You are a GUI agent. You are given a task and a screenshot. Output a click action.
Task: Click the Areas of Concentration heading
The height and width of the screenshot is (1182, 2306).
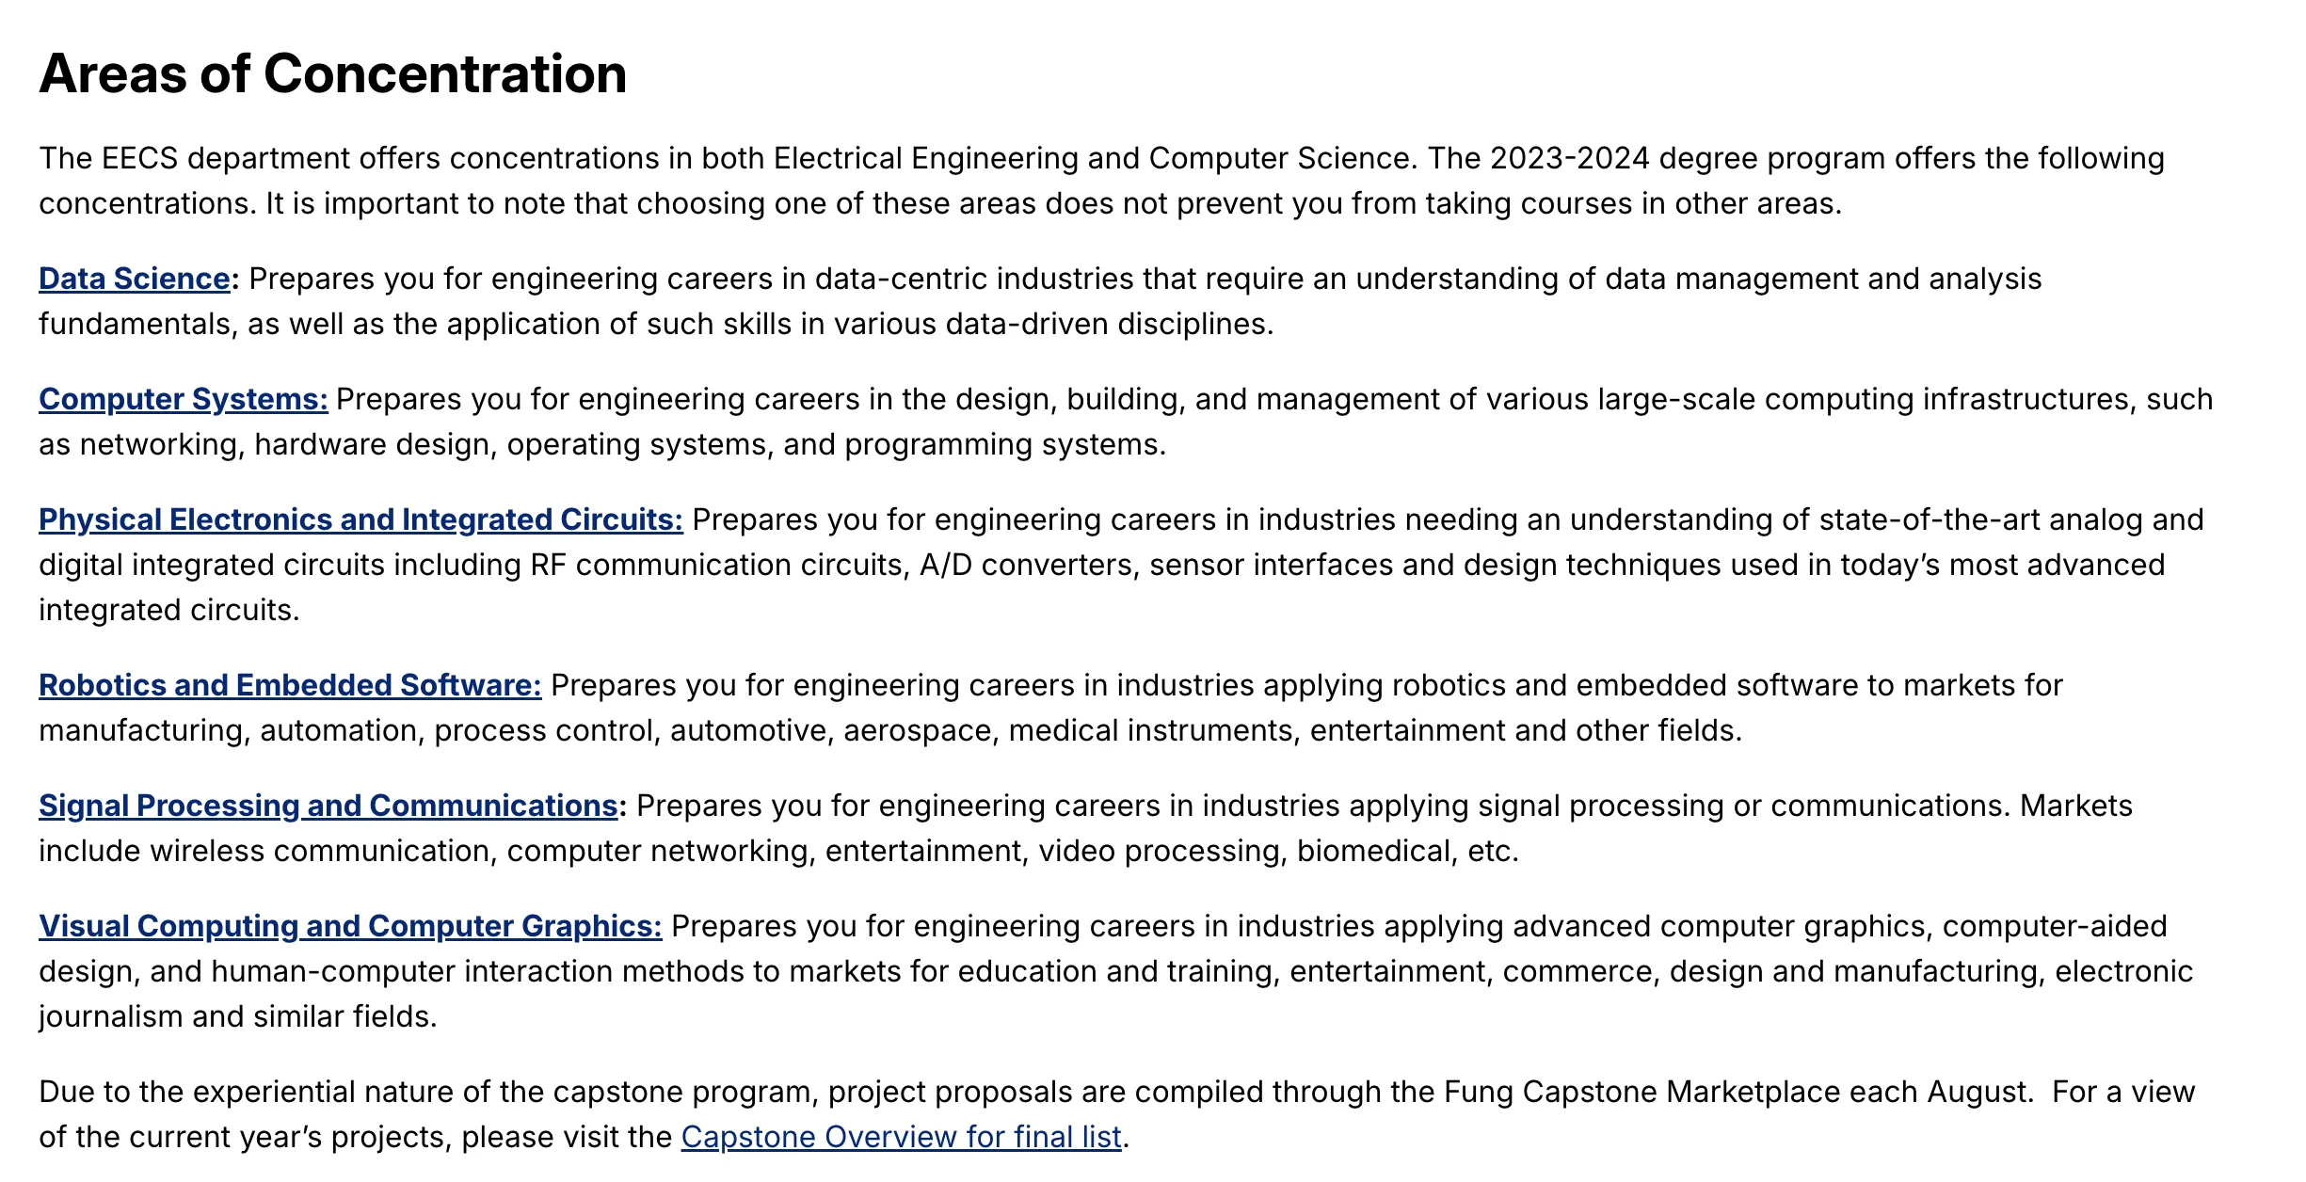tap(332, 74)
